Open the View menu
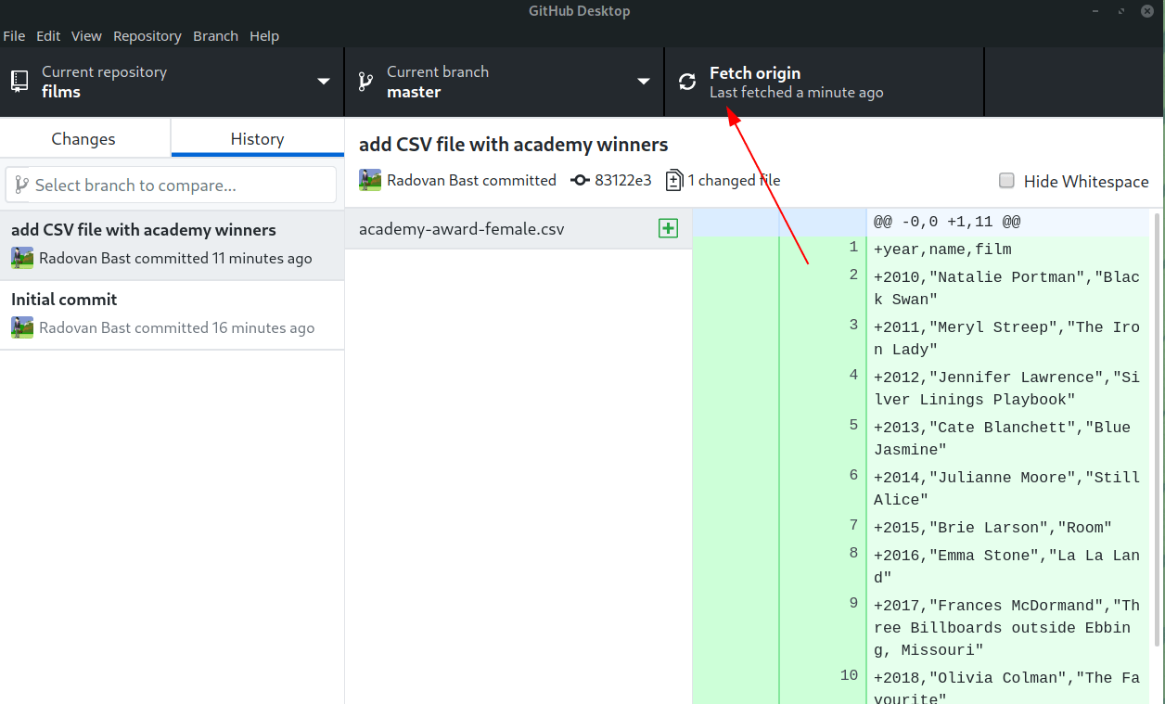This screenshot has height=704, width=1165. (x=86, y=36)
